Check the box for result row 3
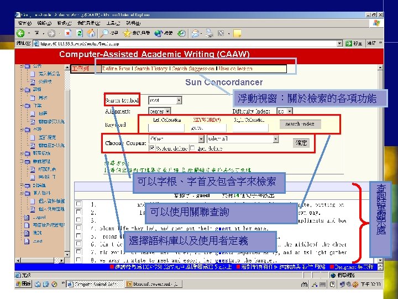 pyautogui.click(x=78, y=220)
